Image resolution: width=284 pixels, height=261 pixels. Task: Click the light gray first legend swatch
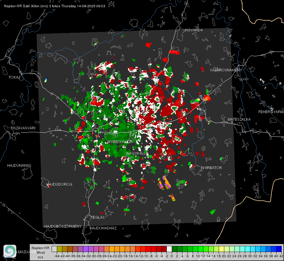click(x=54, y=249)
